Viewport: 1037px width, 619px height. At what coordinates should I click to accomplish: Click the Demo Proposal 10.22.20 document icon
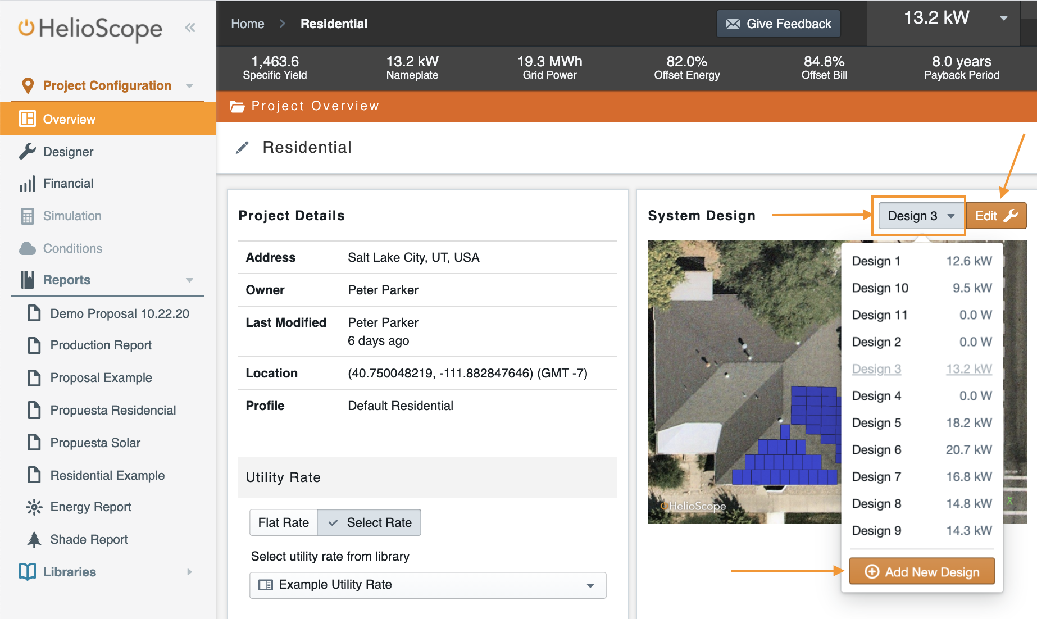click(34, 313)
